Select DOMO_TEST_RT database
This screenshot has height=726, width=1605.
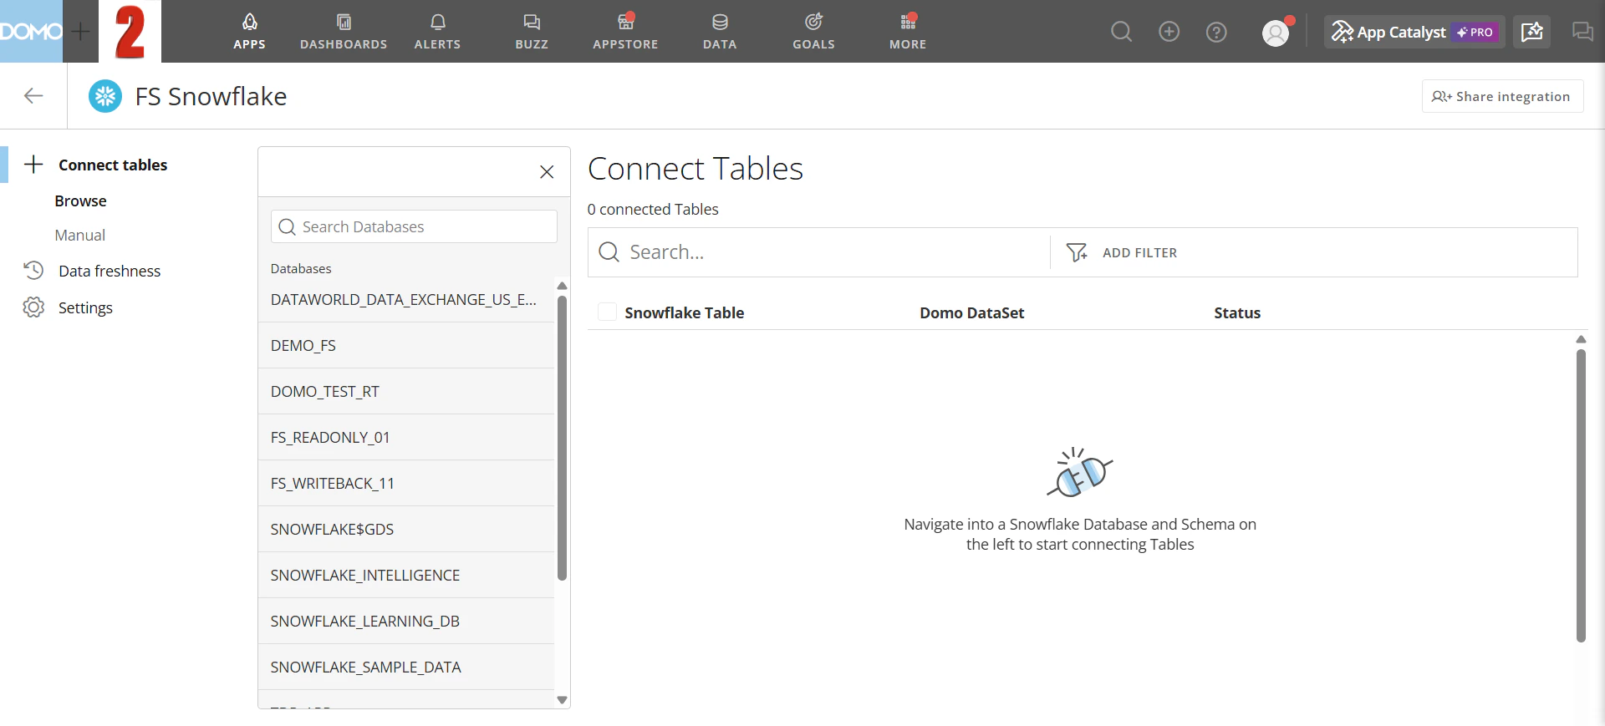click(405, 391)
